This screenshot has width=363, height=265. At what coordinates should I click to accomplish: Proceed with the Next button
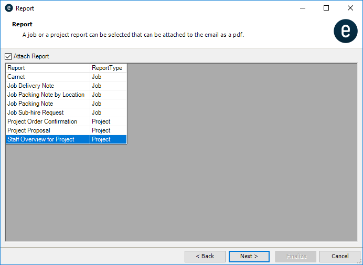(x=249, y=256)
